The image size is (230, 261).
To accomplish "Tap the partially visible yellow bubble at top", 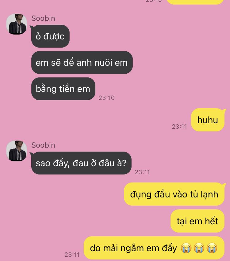I will (x=195, y=2).
